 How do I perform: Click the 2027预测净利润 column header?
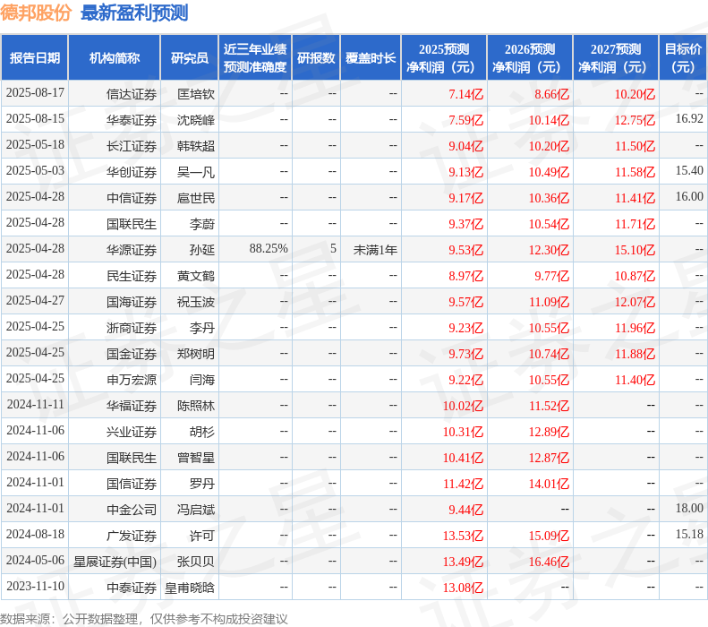(616, 58)
